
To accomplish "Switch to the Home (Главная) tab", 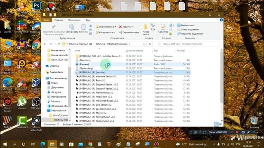I will pyautogui.click(x=59, y=20).
